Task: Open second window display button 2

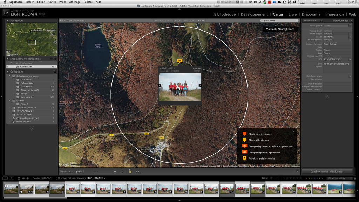Action: point(12,178)
